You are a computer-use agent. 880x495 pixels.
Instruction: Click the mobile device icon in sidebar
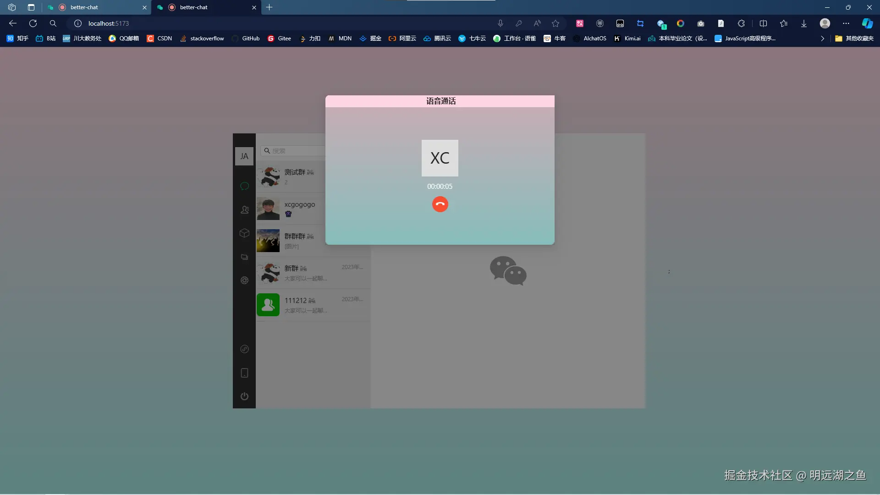click(x=244, y=373)
